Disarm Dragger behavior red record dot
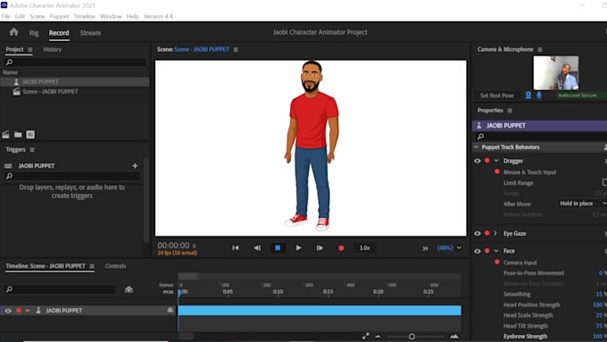Screen dimensions: 607x342 tap(487, 161)
